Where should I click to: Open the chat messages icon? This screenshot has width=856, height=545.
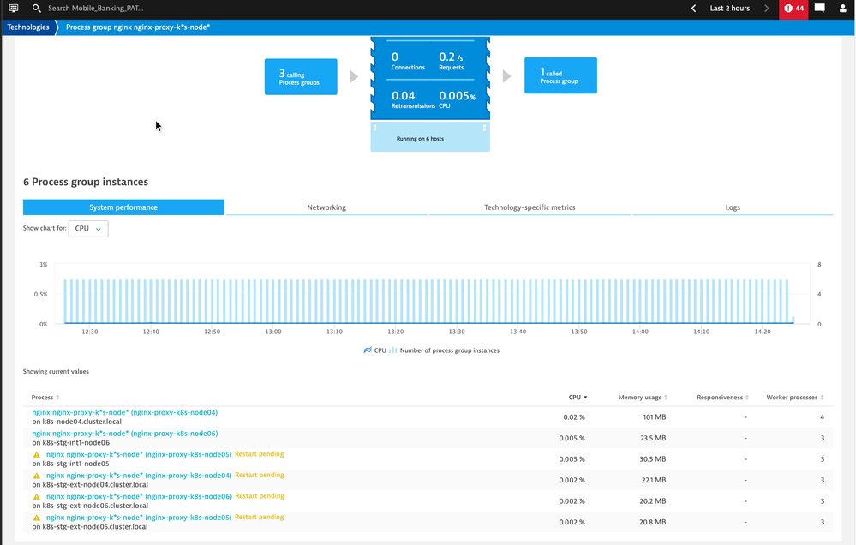(819, 9)
